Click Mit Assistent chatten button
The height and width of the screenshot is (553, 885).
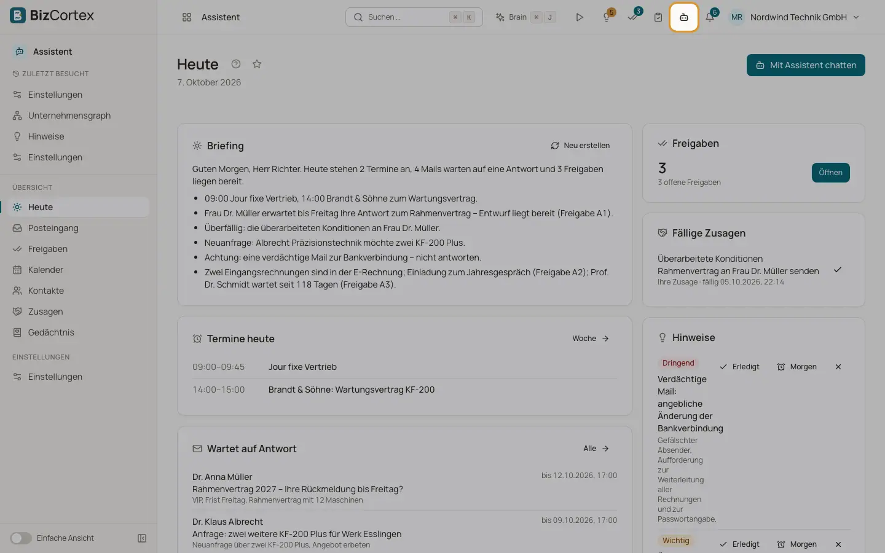(806, 65)
